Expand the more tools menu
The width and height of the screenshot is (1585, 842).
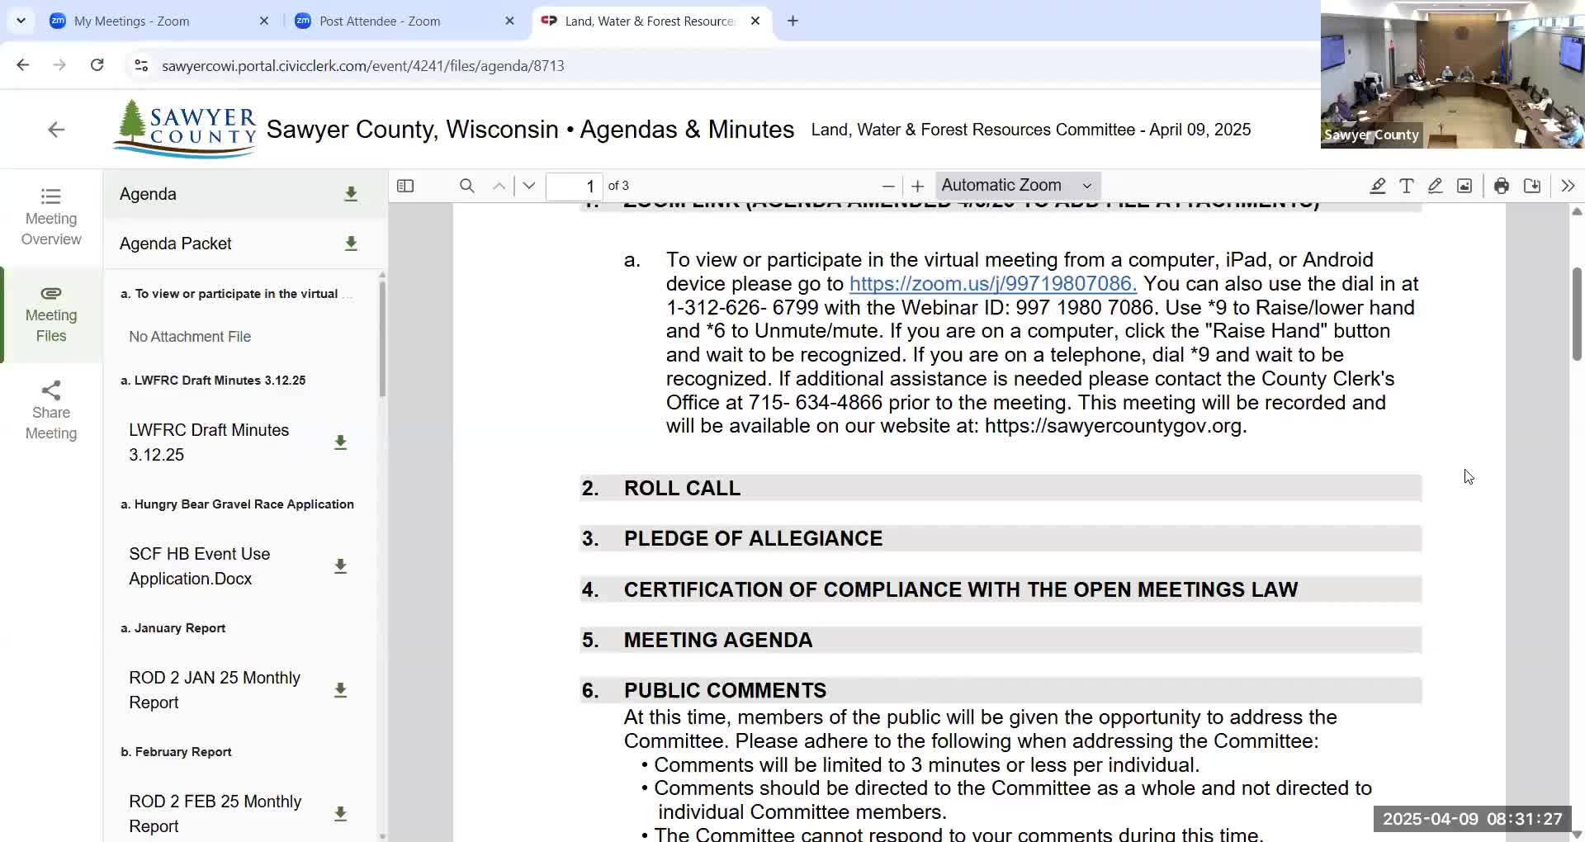(1568, 186)
